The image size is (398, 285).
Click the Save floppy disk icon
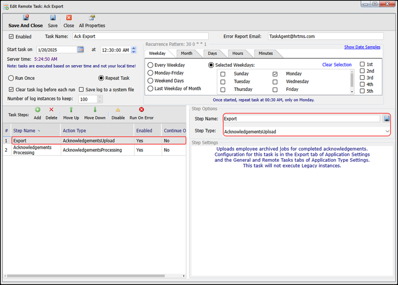[53, 18]
